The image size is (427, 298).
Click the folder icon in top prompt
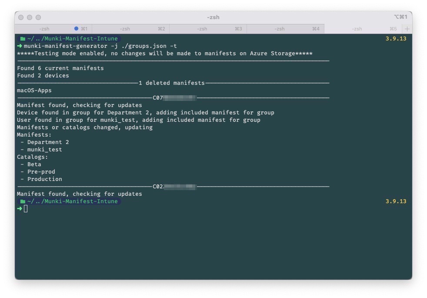pos(23,39)
